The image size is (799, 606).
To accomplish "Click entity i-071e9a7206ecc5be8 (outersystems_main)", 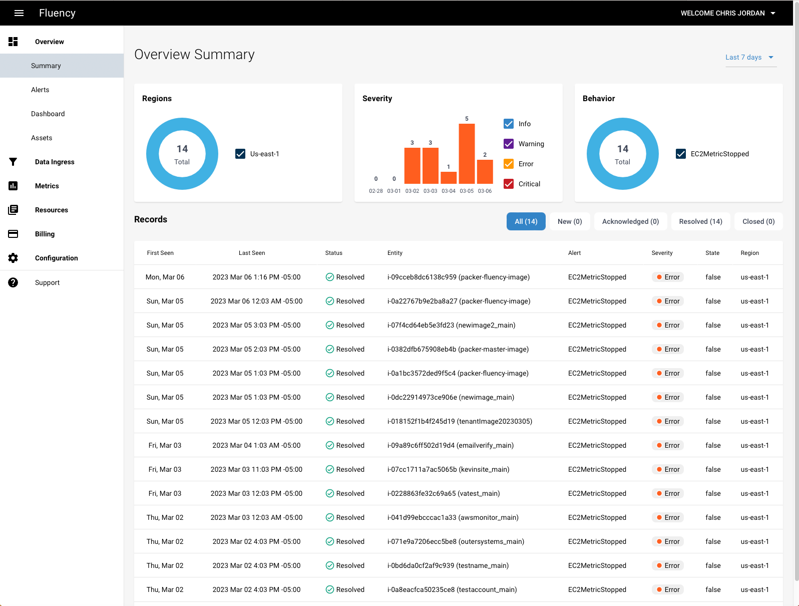I will 456,541.
